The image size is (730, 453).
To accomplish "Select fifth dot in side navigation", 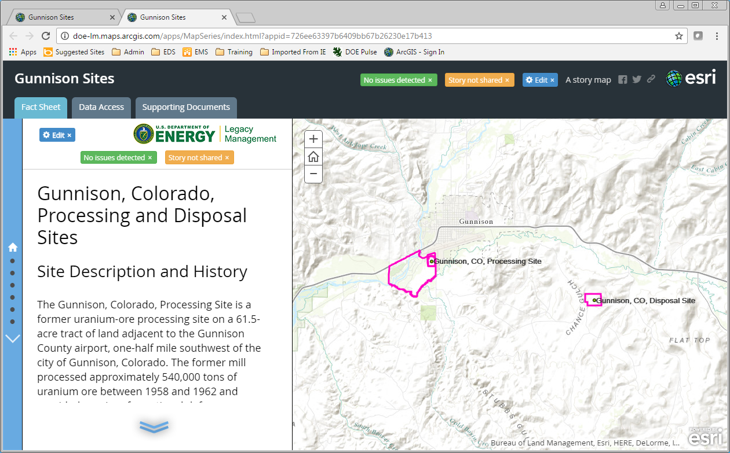I will tap(13, 310).
